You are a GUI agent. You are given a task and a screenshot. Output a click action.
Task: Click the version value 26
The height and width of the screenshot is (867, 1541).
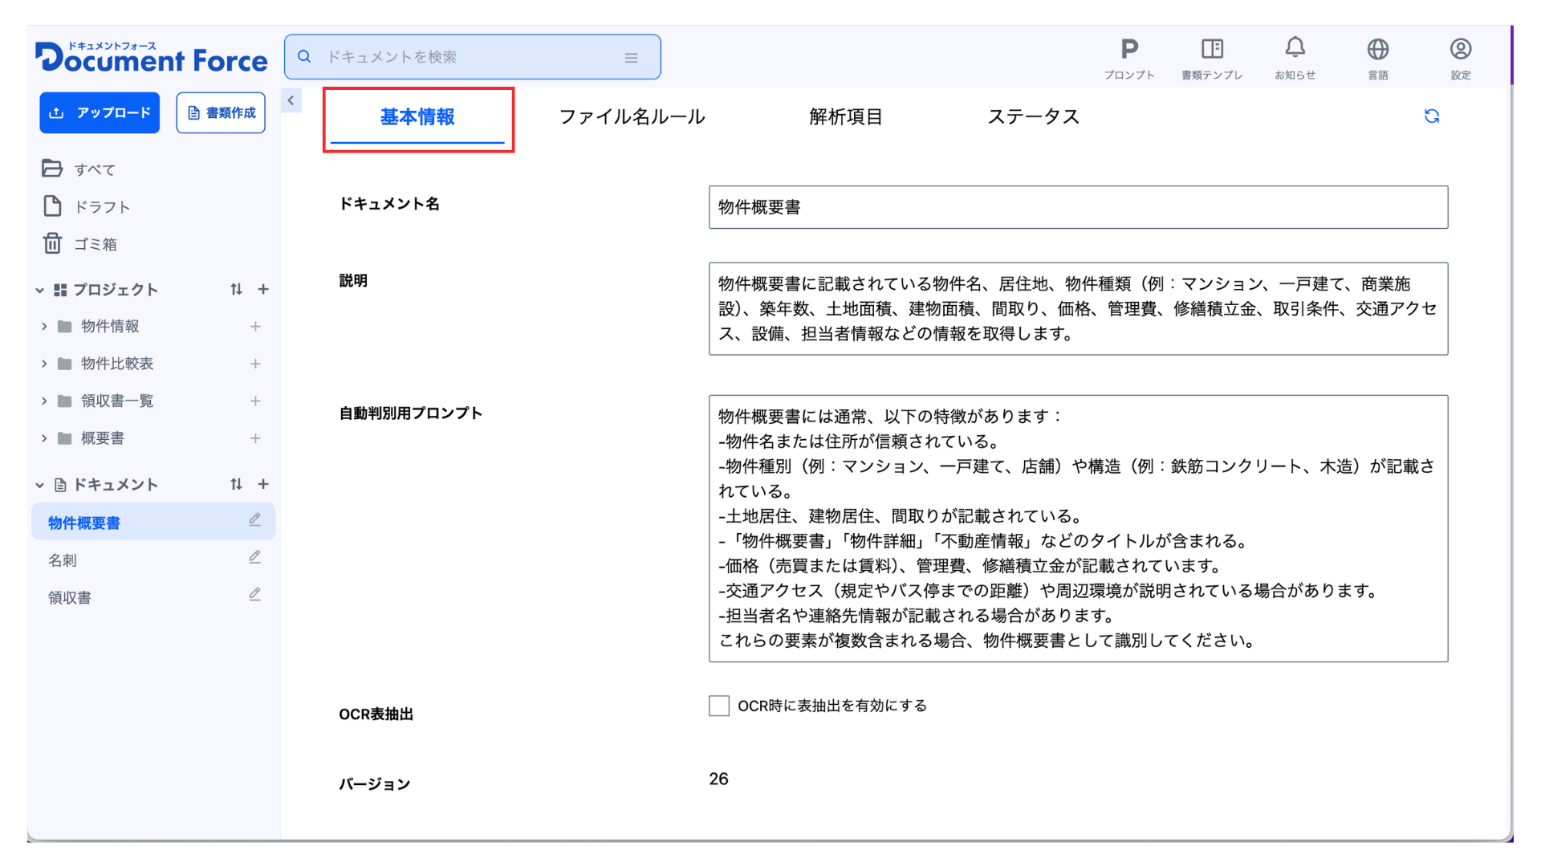click(x=718, y=779)
